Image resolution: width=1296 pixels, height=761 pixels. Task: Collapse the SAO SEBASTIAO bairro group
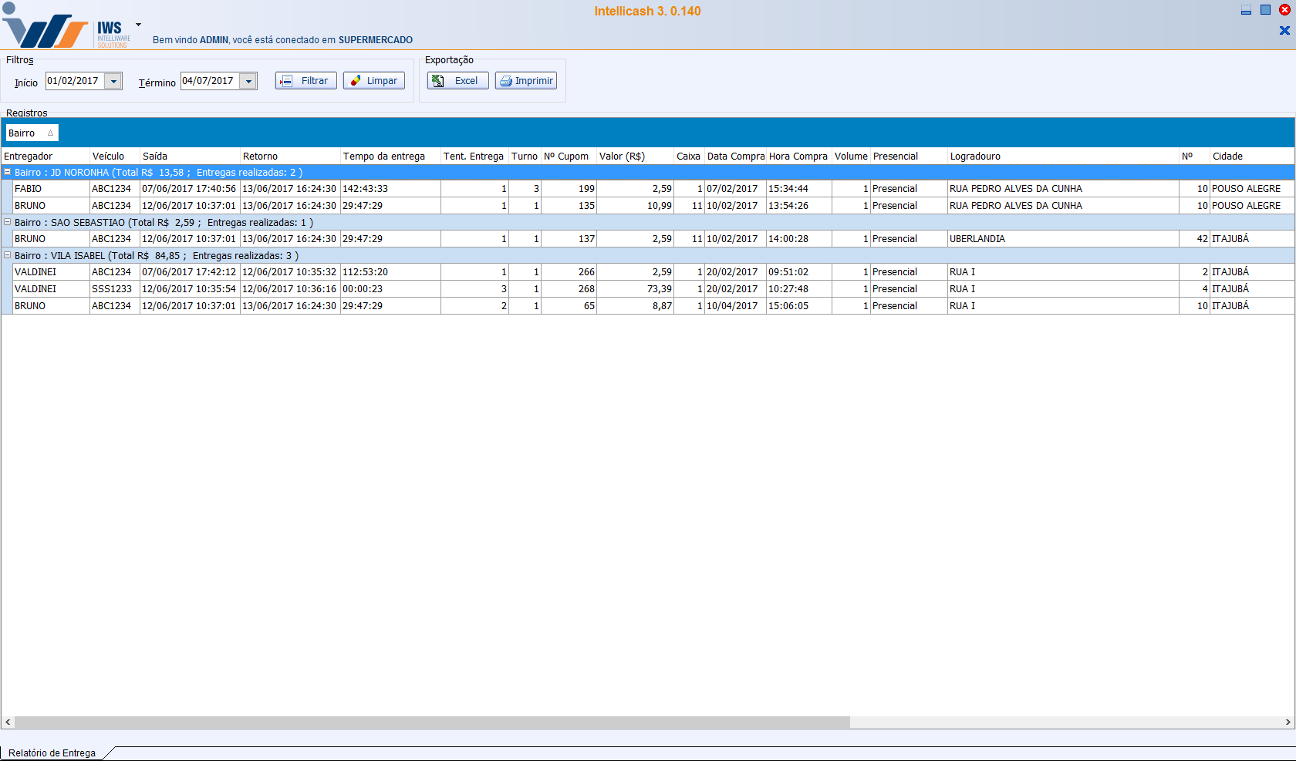pyautogui.click(x=8, y=222)
